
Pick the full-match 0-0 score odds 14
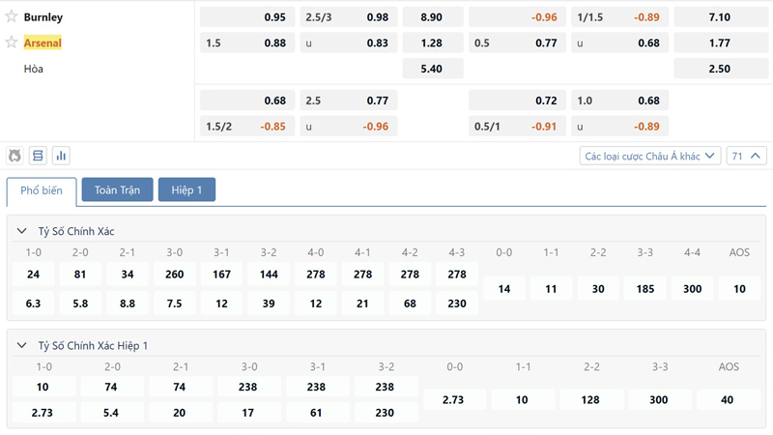(503, 288)
